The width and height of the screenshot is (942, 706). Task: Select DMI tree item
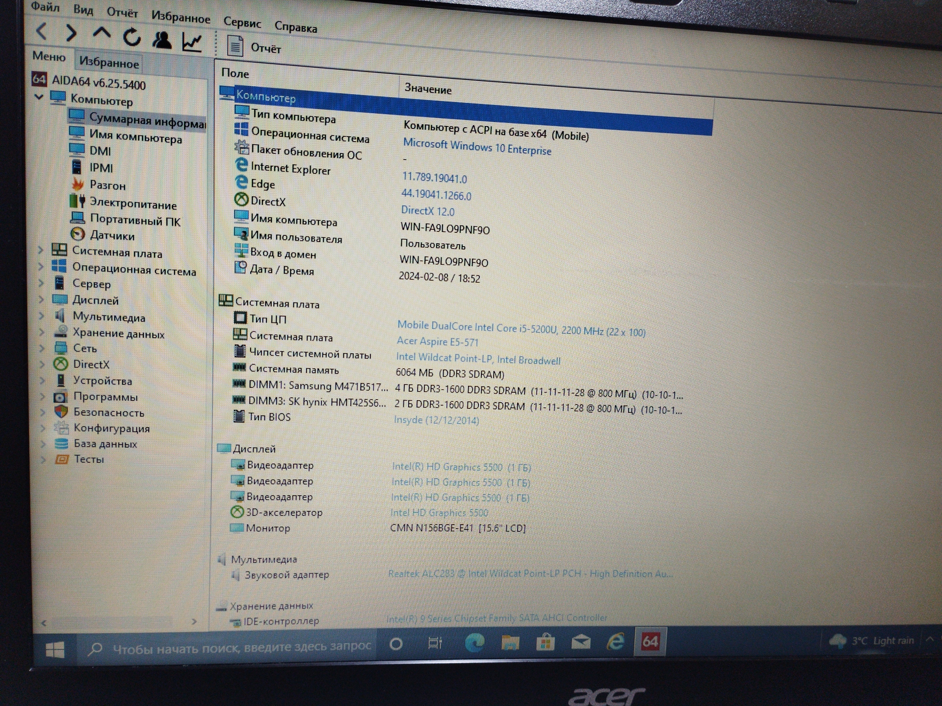point(90,151)
